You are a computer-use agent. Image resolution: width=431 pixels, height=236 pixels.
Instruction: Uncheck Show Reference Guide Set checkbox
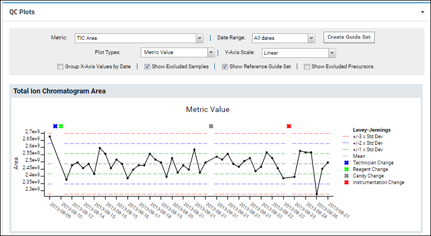(225, 67)
